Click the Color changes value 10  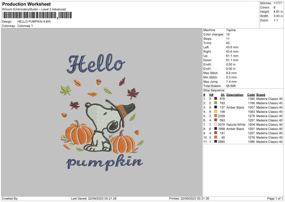click(x=228, y=34)
